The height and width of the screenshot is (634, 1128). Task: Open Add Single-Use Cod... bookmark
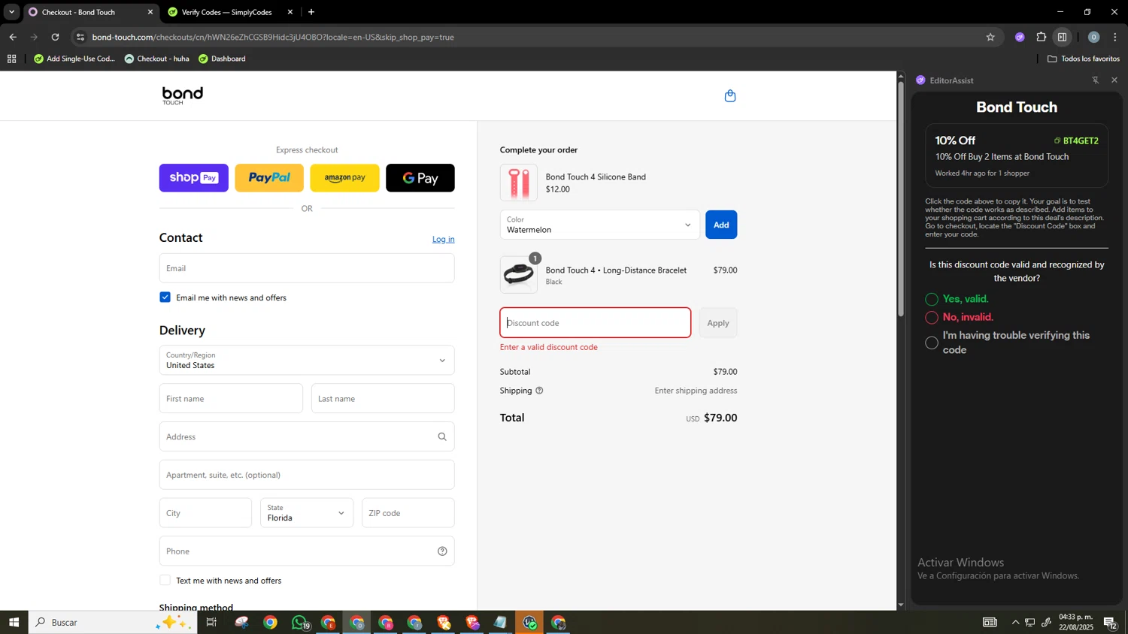[74, 59]
